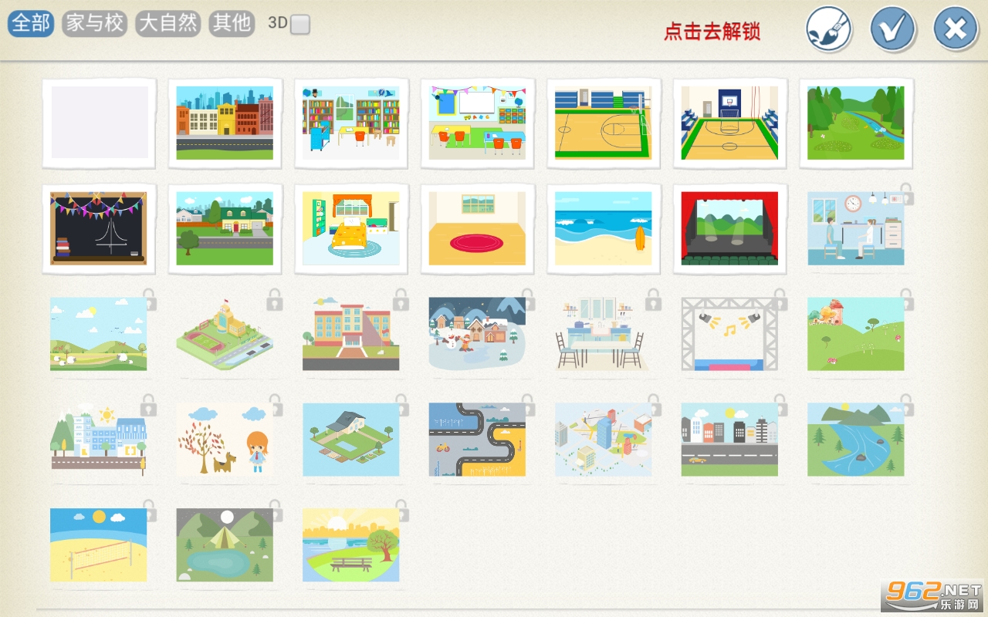Viewport: 988px width, 617px height.
Task: Choose the blank white background
Action: point(100,123)
